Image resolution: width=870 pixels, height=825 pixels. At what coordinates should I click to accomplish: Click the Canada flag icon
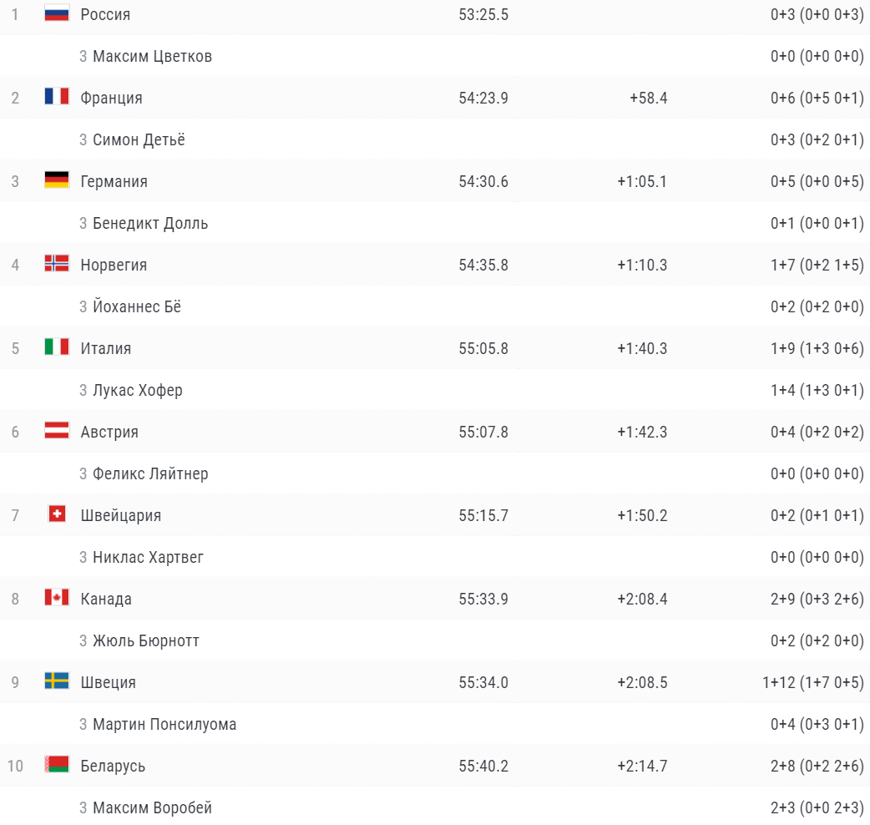click(x=57, y=598)
